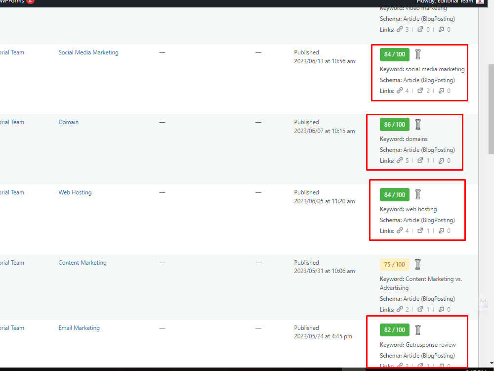This screenshot has height=371, width=494.
Task: Open the Howdy, Editorial Team account menu
Action: click(x=450, y=1)
